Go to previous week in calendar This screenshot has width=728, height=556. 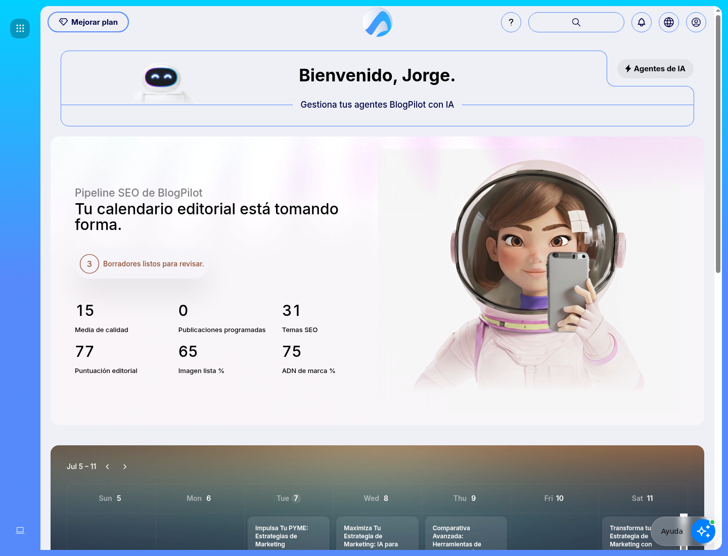108,467
